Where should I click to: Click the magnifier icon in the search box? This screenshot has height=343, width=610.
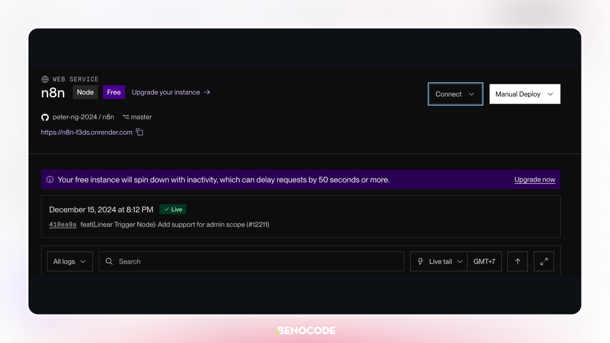coord(109,261)
